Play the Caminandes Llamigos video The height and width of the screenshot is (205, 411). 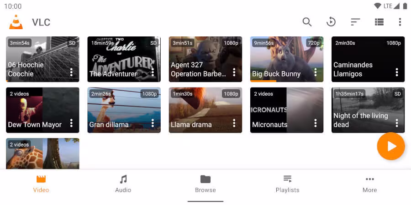[368, 59]
